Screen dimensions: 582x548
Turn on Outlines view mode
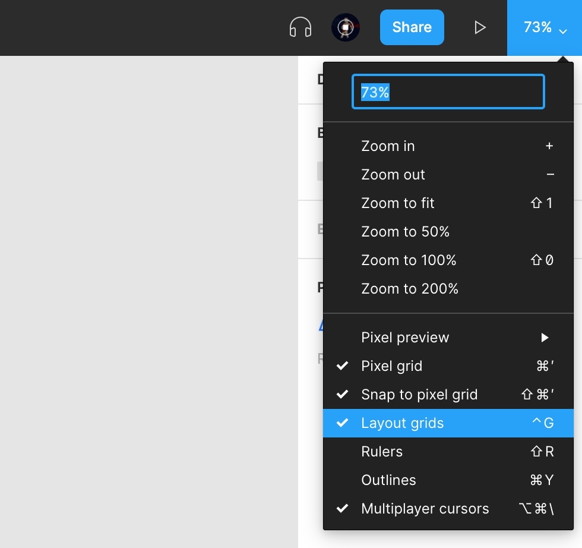pyautogui.click(x=388, y=480)
